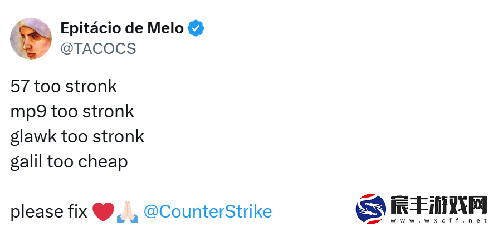Visit the www.wxcff.net watermark URL
The width and height of the screenshot is (493, 227).
(x=438, y=220)
